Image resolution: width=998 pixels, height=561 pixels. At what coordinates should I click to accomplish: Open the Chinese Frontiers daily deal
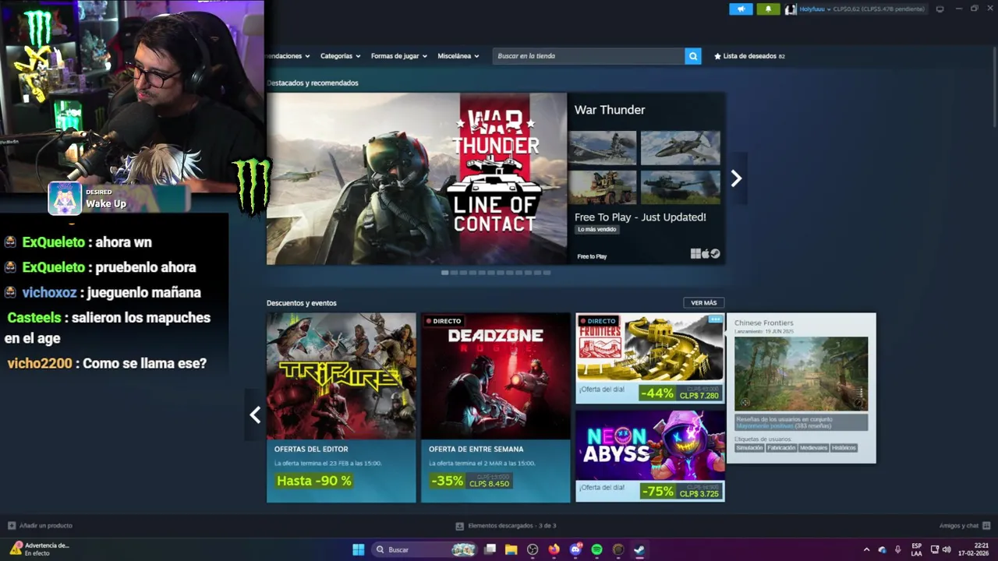(x=650, y=358)
